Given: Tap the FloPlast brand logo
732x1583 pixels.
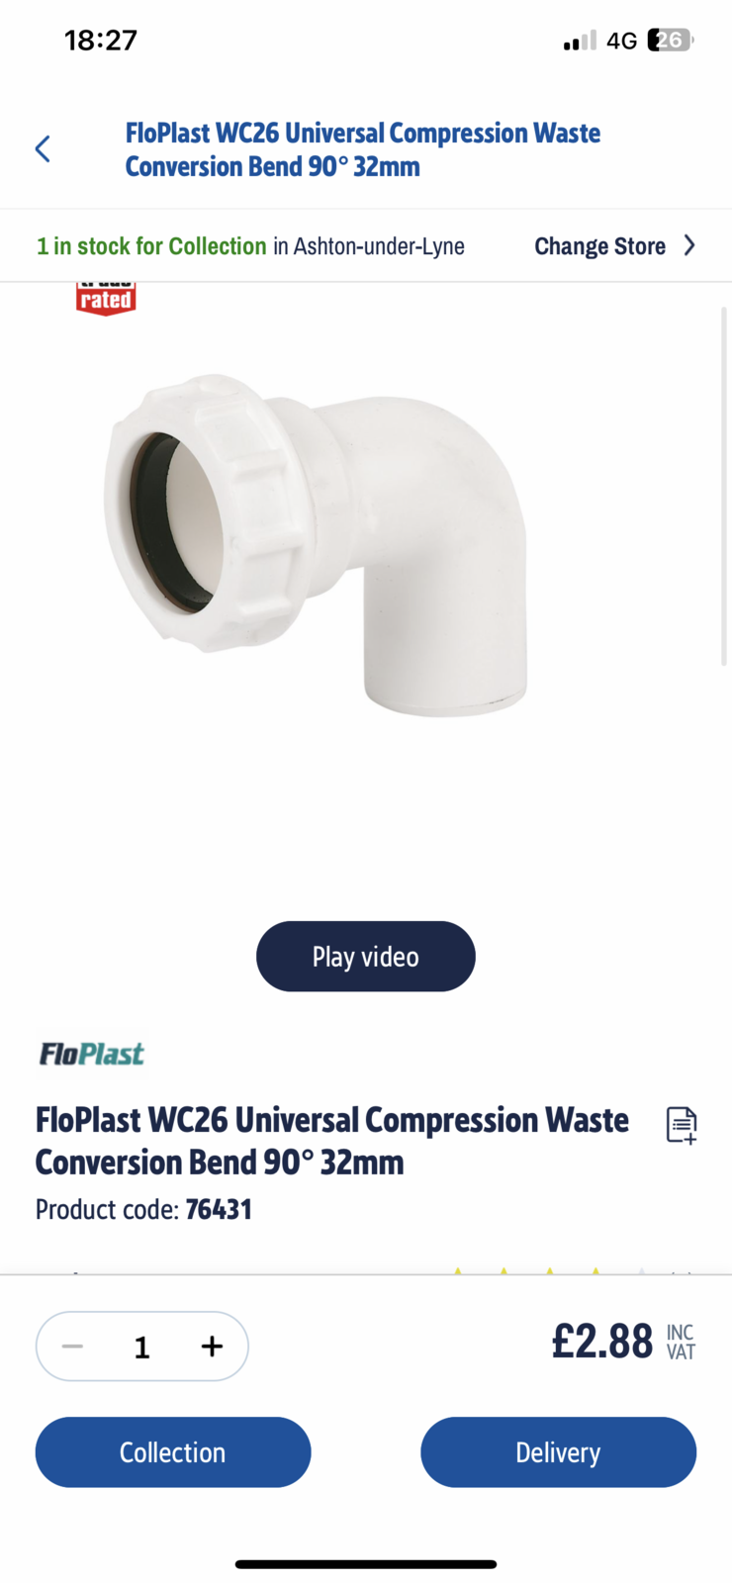Looking at the screenshot, I should 91,1054.
